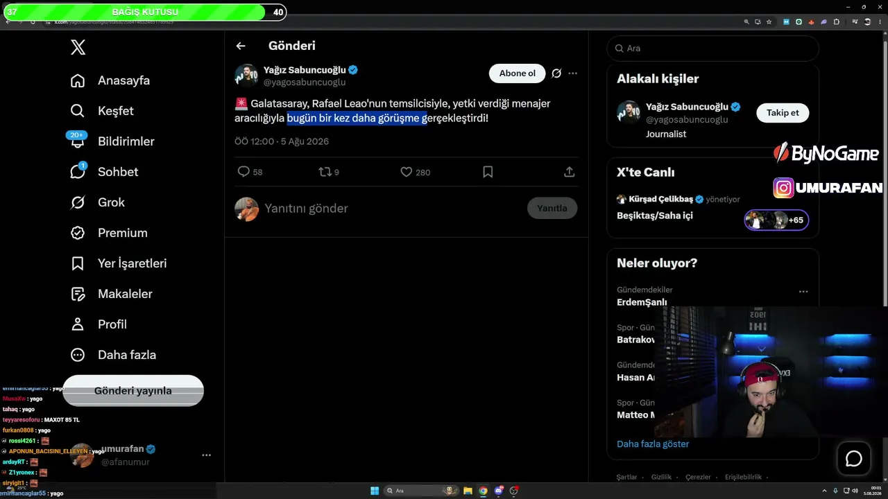Open the Extensions puzzle menu

837,21
